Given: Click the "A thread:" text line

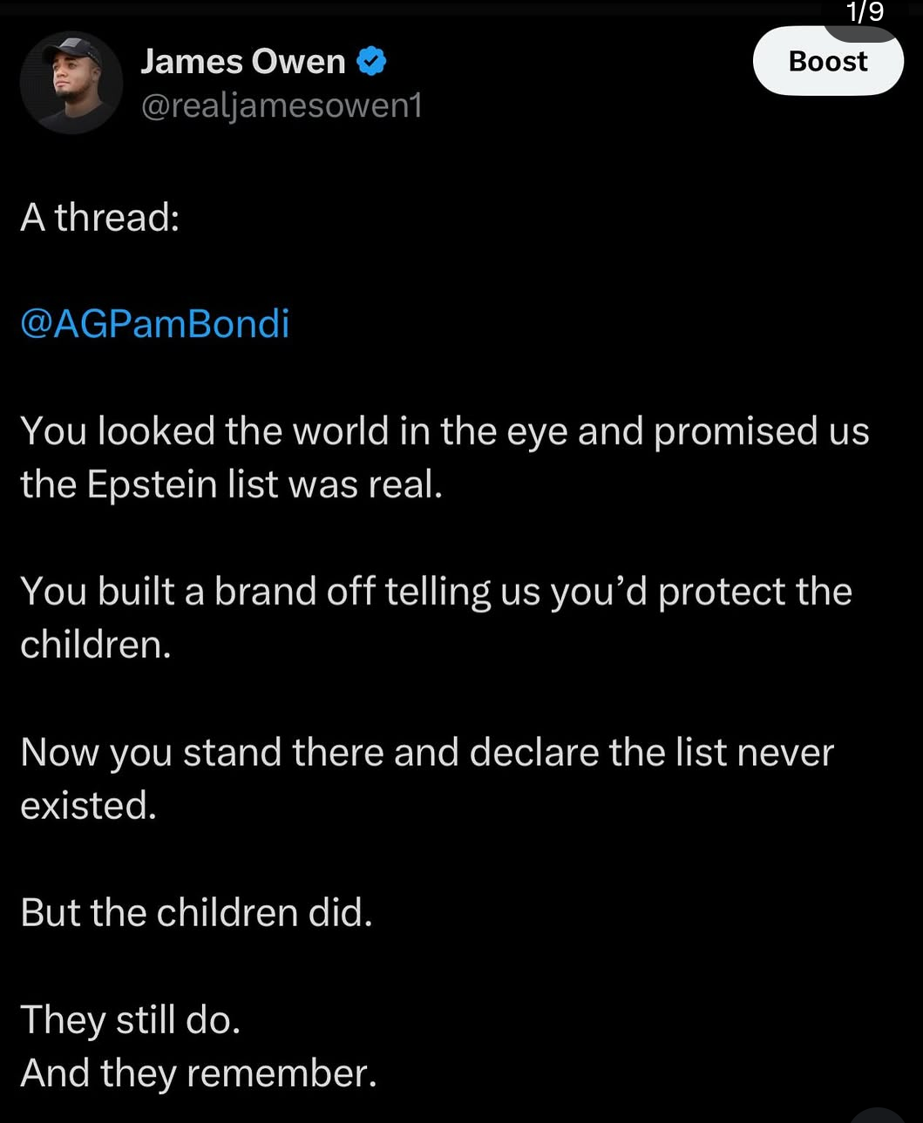Looking at the screenshot, I should point(100,217).
